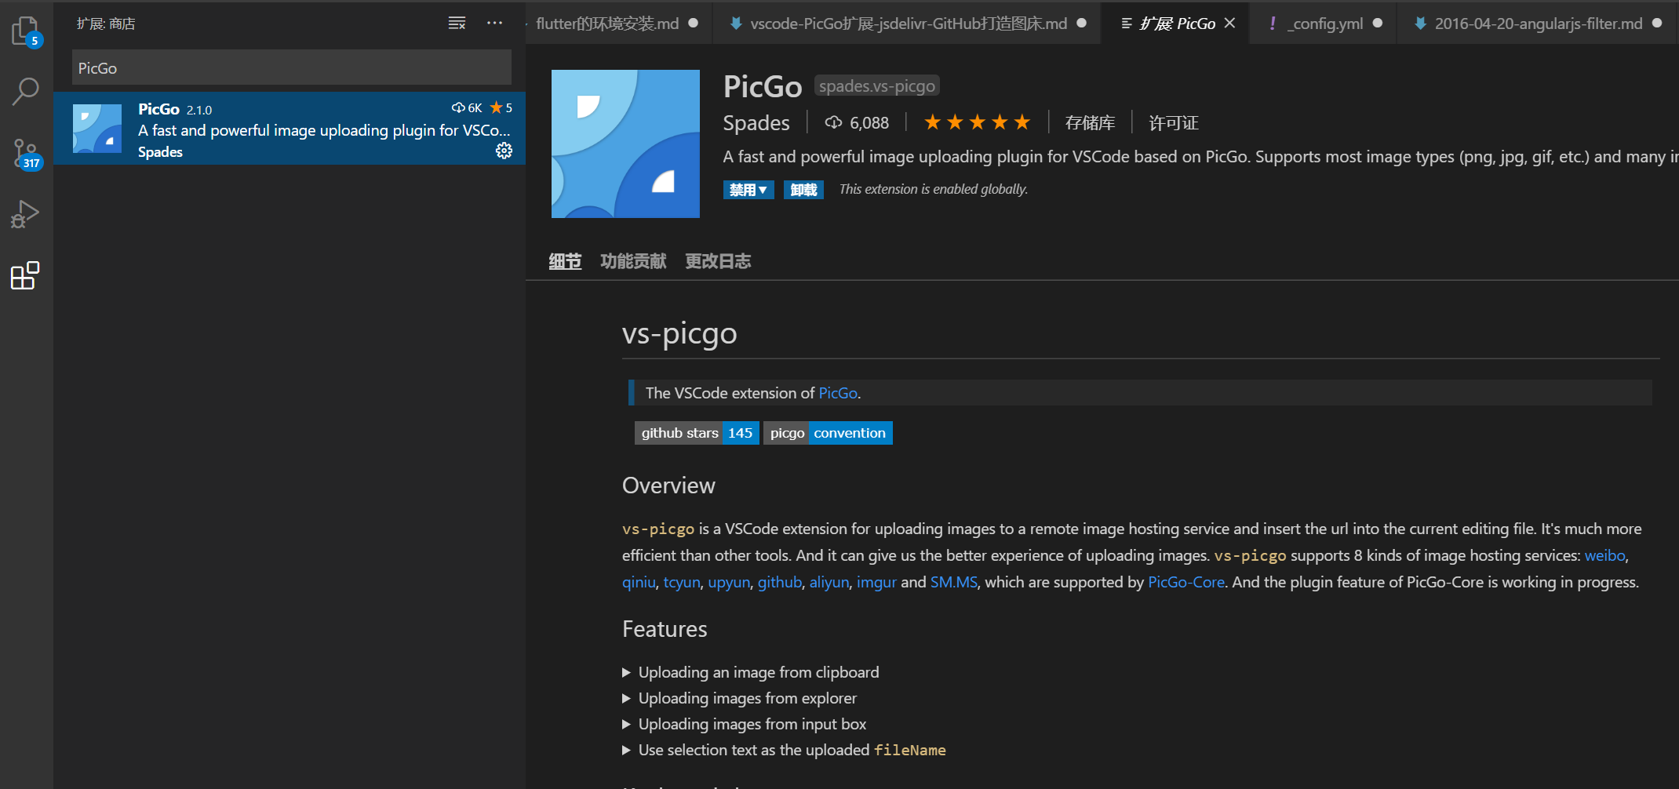1679x789 pixels.
Task: Click the clear extensions search results icon
Action: pyautogui.click(x=457, y=24)
